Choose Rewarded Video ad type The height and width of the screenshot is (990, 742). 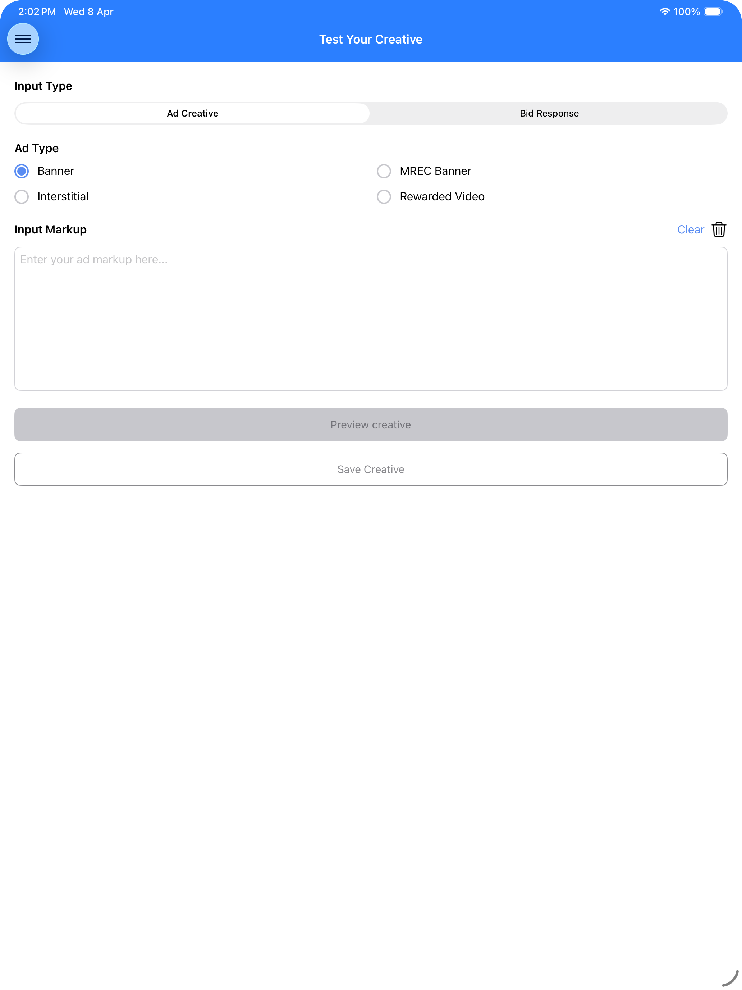coord(384,196)
